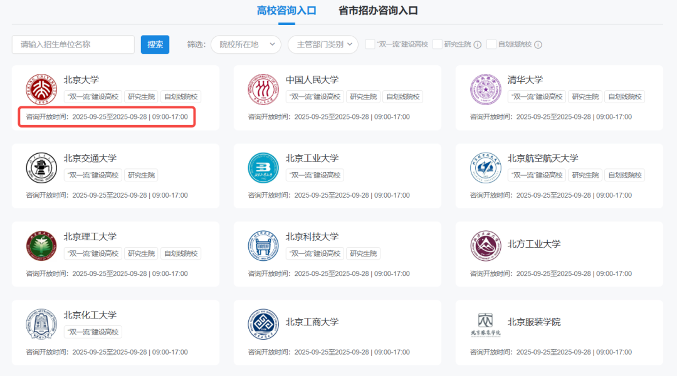The image size is (677, 376).
Task: Click 北京航空航天大学's 研究生院 tag
Action: click(x=585, y=175)
